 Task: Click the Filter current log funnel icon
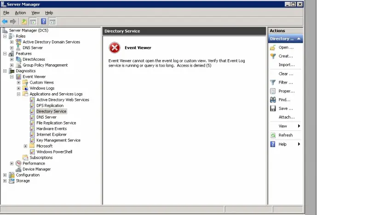coord(273,83)
